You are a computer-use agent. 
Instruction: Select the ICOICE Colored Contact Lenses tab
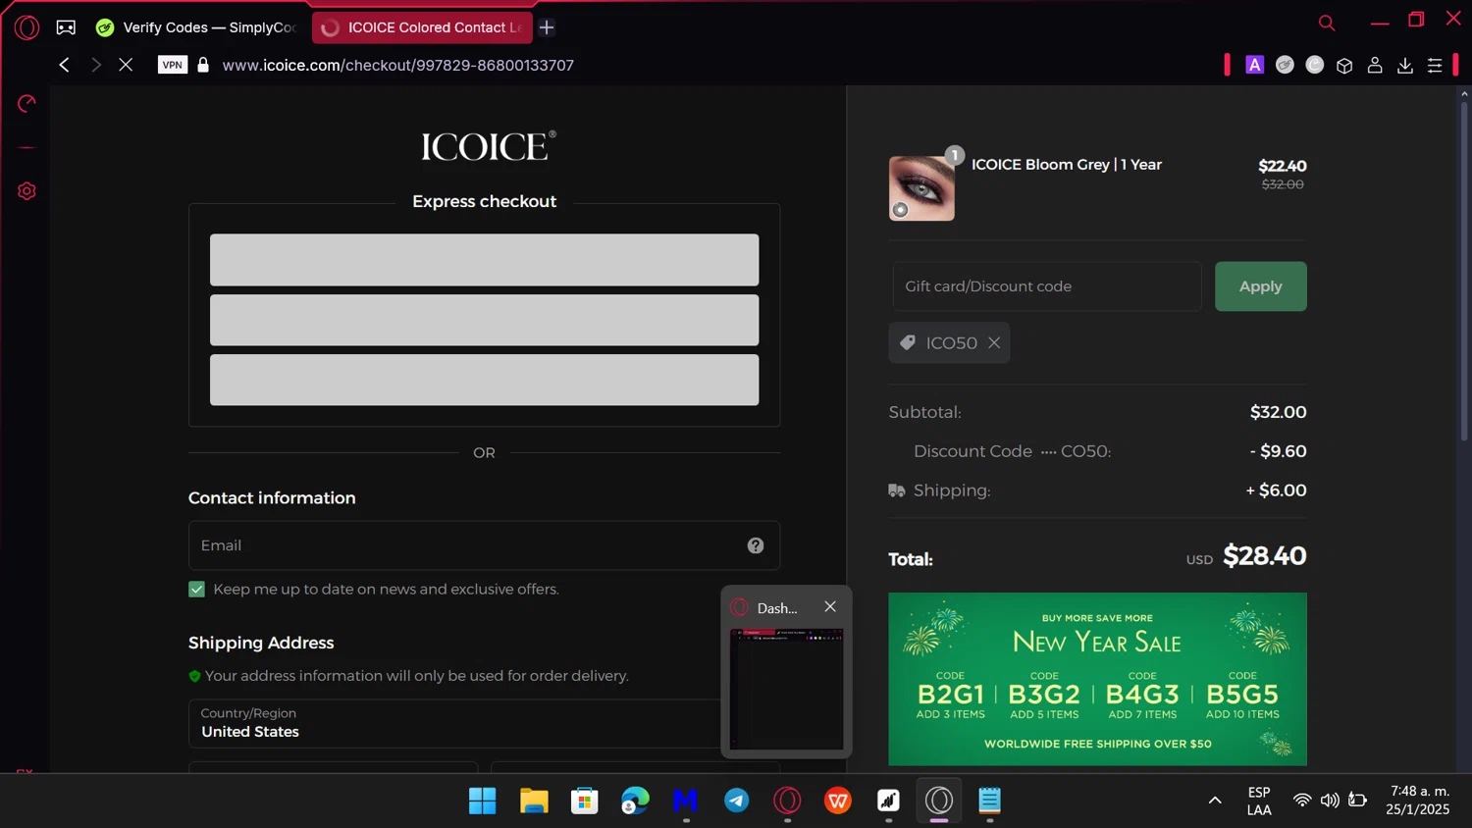coord(422,27)
